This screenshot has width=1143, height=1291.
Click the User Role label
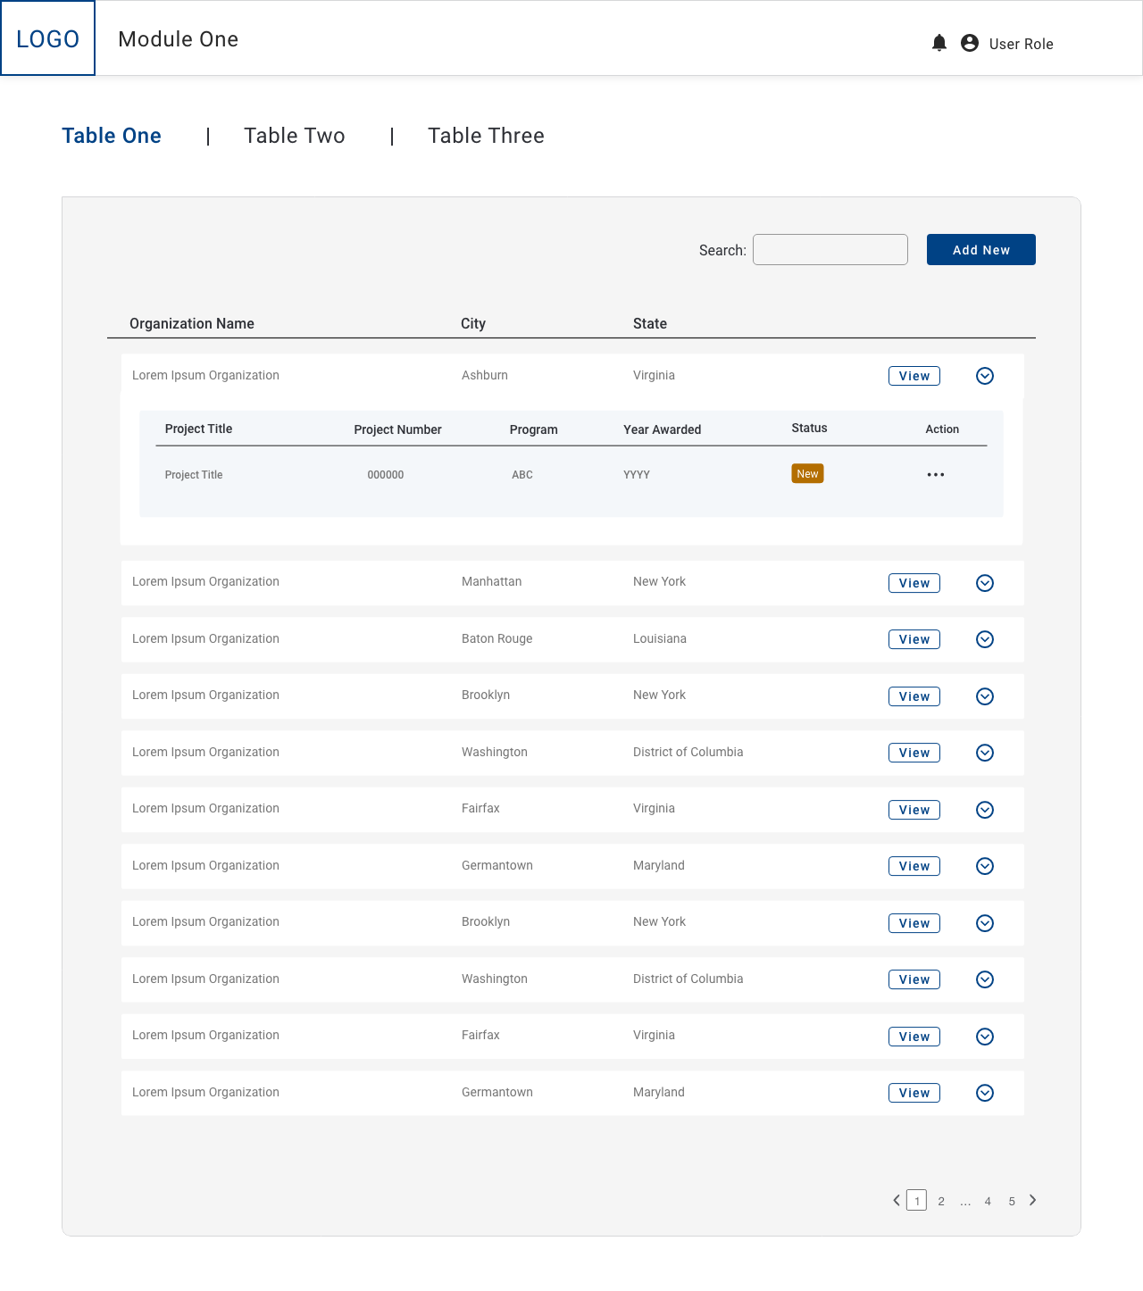(x=1022, y=44)
